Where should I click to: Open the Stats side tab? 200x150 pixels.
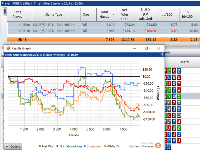click(5, 12)
